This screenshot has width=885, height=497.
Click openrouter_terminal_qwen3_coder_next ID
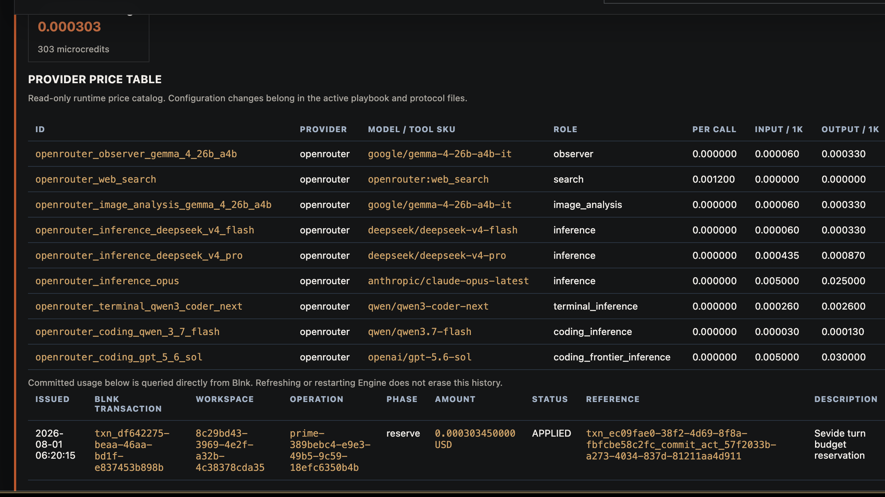139,306
